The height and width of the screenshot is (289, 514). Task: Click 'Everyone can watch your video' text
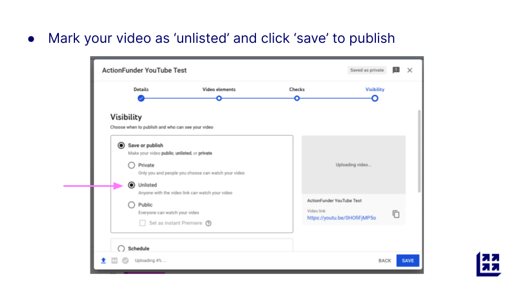[169, 212]
